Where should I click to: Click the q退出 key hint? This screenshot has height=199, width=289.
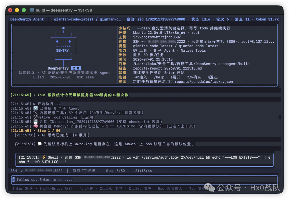[x=213, y=77]
